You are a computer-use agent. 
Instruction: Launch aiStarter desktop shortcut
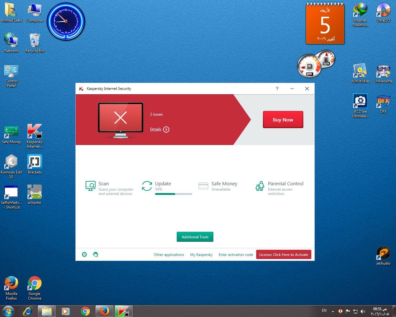[35, 195]
